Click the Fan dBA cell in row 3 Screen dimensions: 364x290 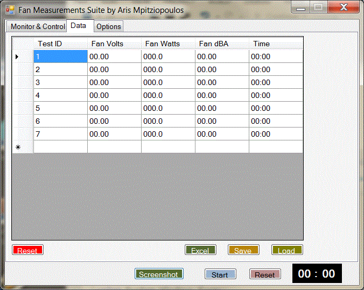(222, 82)
